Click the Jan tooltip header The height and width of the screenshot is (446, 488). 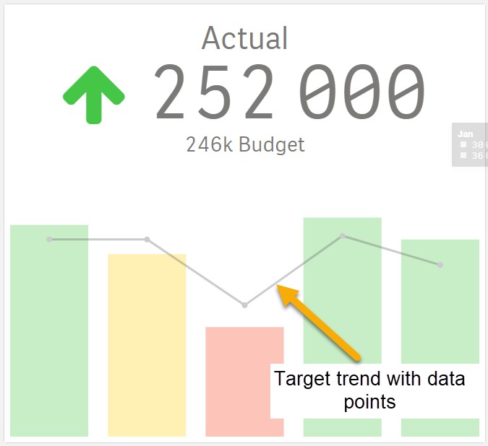tap(466, 134)
